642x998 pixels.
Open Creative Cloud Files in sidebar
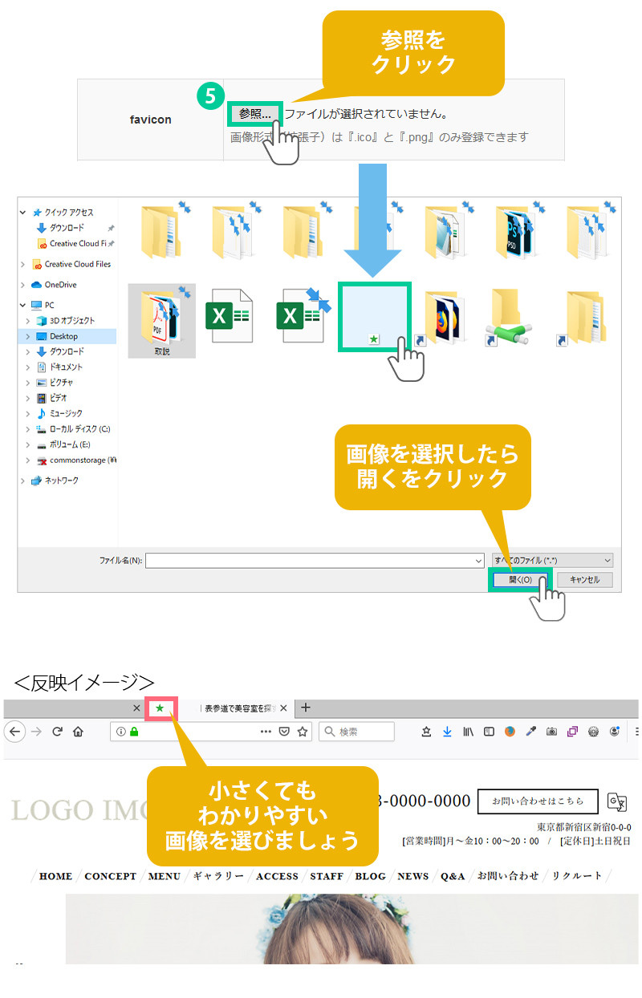tap(77, 264)
